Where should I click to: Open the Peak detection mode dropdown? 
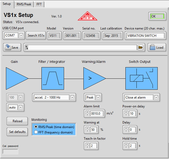(x=98, y=97)
